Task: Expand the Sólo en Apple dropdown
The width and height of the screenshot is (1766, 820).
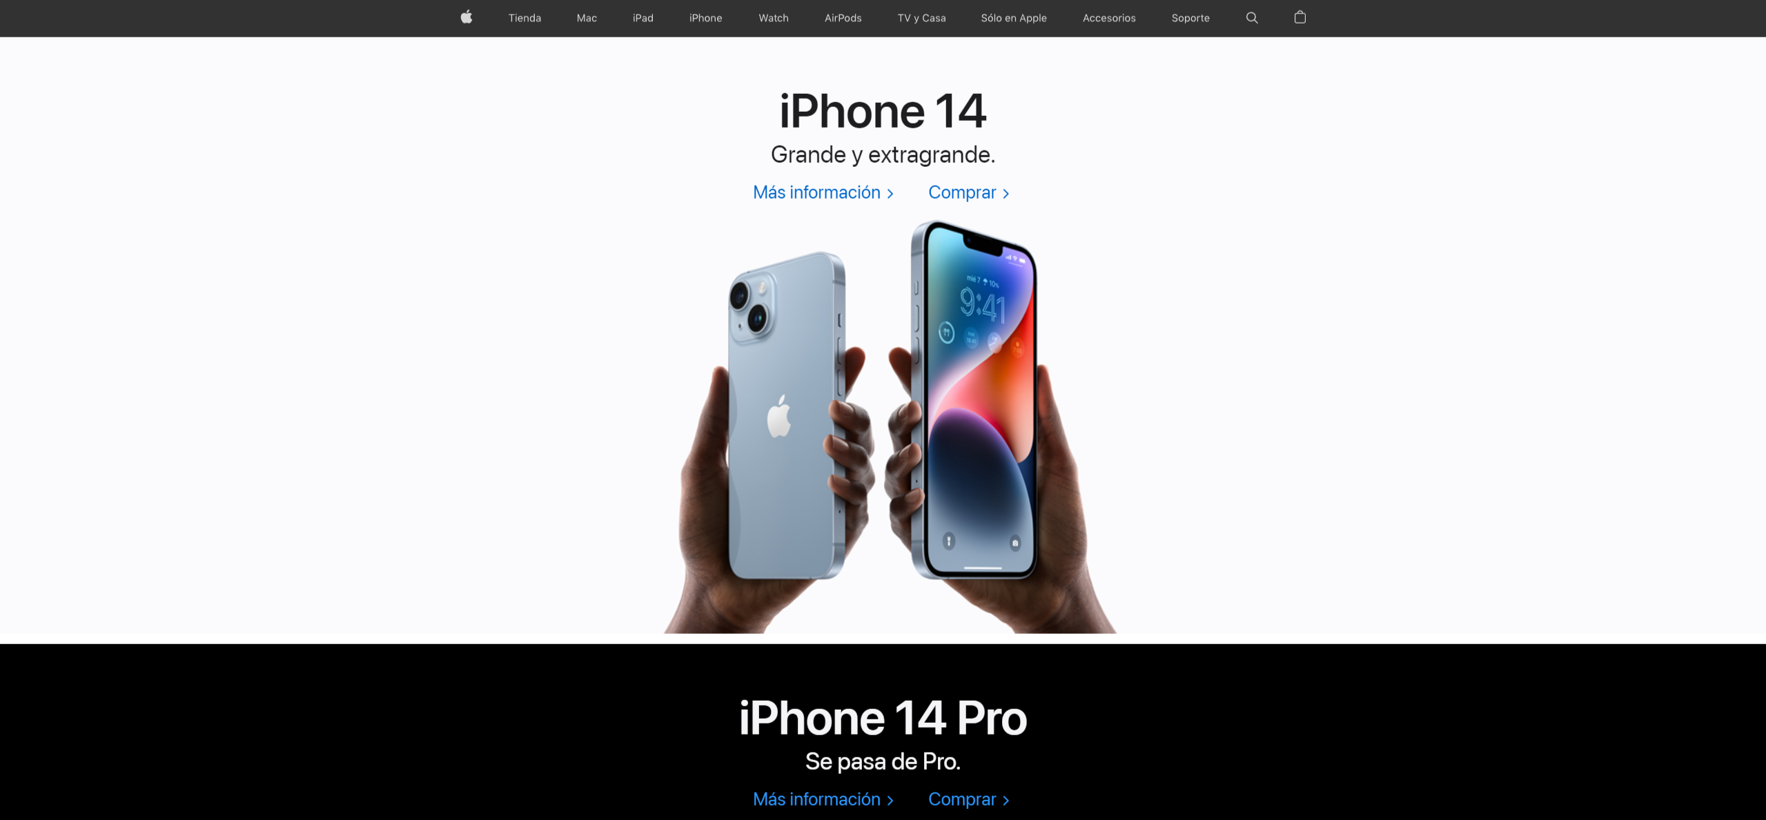Action: coord(1012,17)
